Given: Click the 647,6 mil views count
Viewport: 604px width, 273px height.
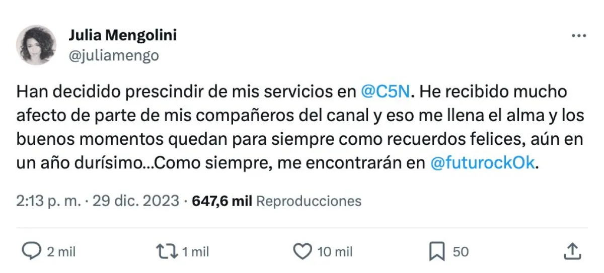Looking at the screenshot, I should click(221, 201).
